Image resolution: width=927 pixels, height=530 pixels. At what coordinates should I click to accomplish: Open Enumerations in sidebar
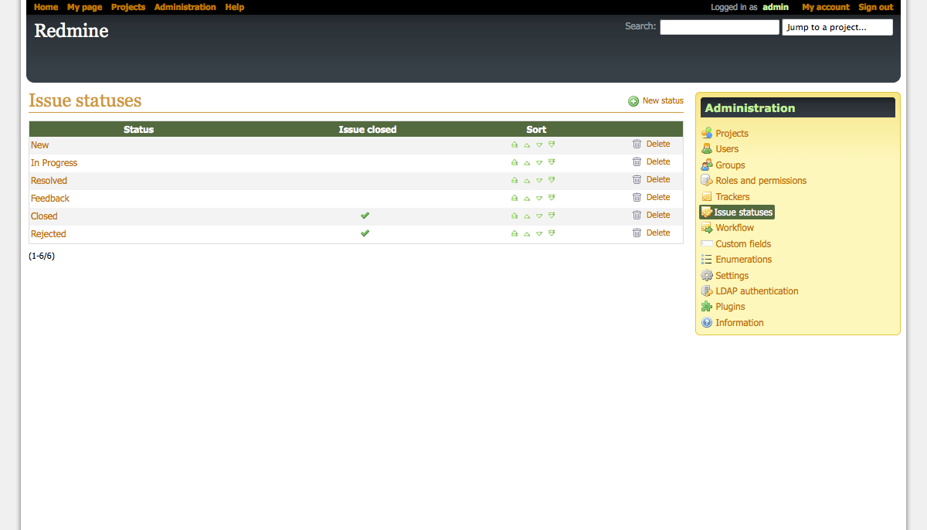[x=736, y=260]
